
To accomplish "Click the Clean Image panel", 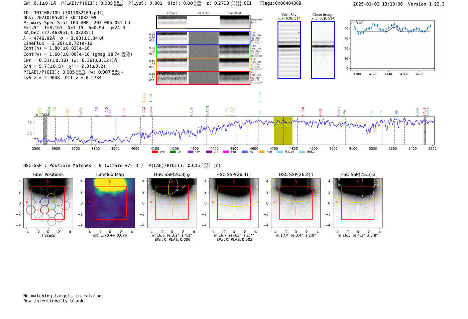I will pyautogui.click(x=323, y=50).
